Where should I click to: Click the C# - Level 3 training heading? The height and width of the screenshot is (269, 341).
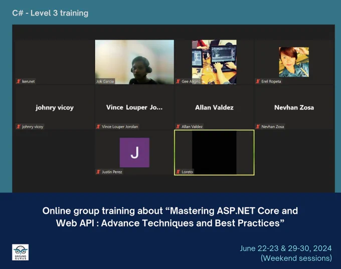tap(50, 13)
